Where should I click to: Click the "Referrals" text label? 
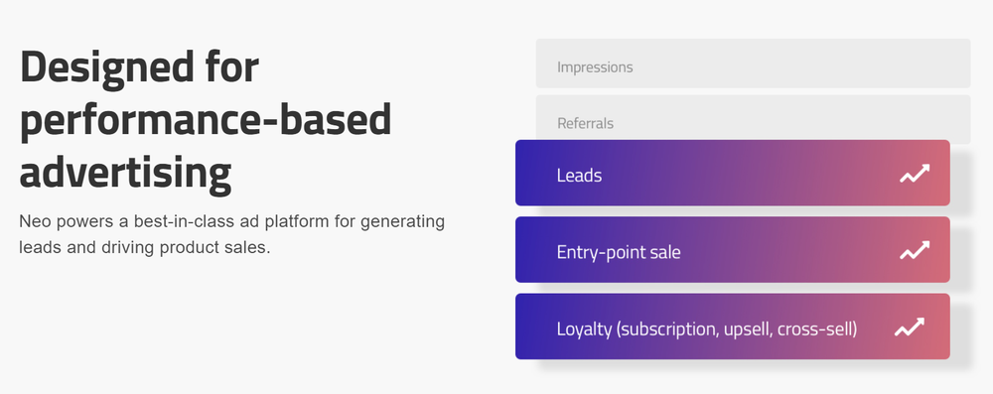tap(585, 123)
